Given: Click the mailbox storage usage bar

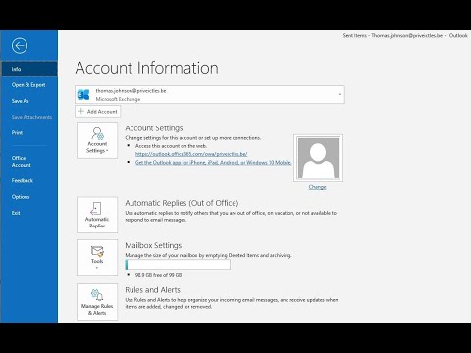Looking at the screenshot, I should click(x=178, y=265).
